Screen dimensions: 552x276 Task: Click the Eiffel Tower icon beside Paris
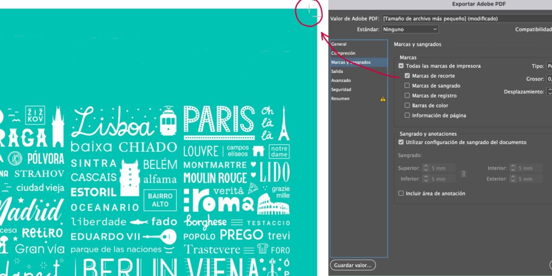(283, 124)
